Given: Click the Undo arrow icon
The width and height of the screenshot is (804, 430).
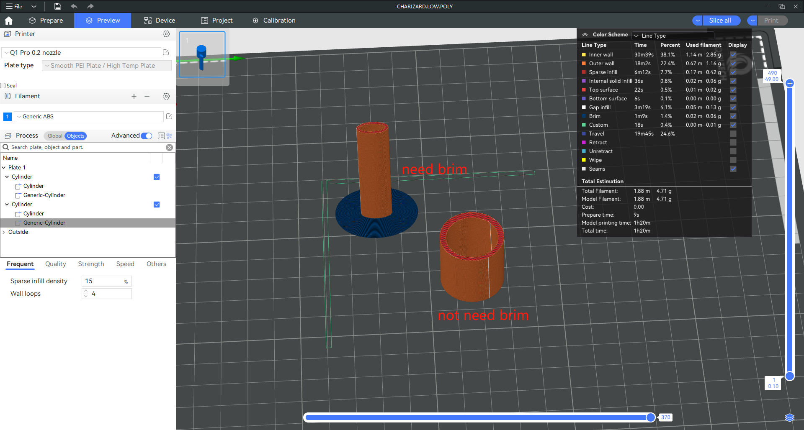Looking at the screenshot, I should click(x=74, y=6).
